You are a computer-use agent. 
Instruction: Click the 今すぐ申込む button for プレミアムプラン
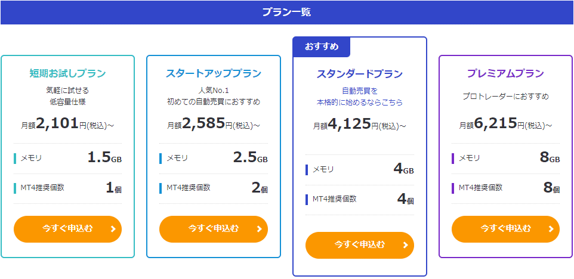pyautogui.click(x=505, y=230)
